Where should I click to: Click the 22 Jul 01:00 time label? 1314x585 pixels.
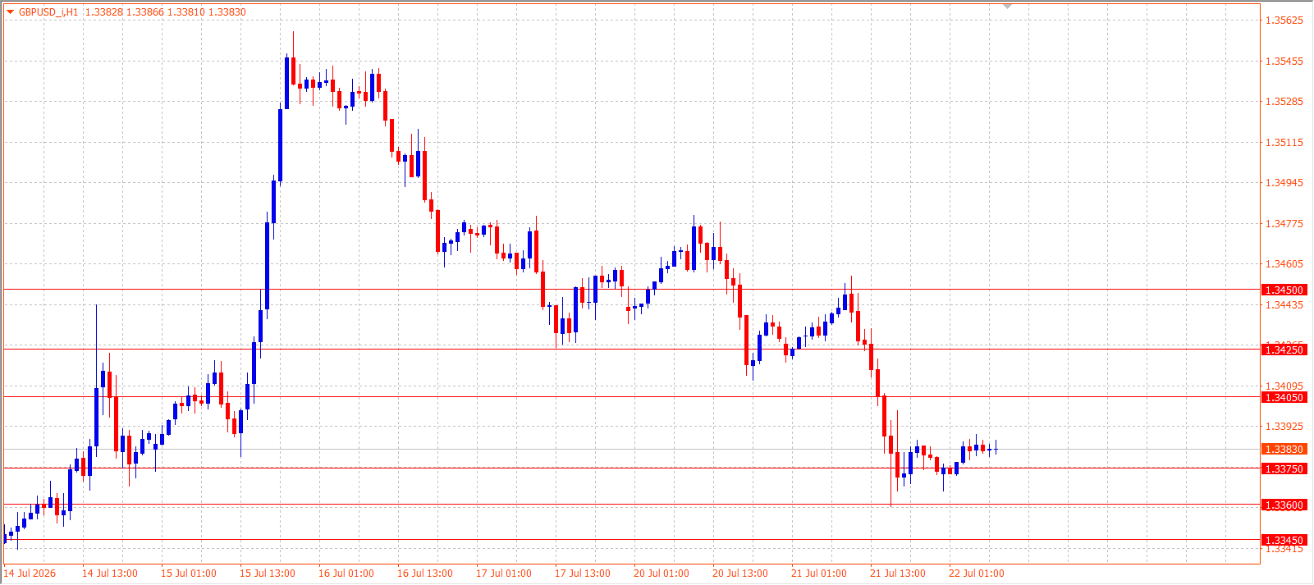[977, 574]
